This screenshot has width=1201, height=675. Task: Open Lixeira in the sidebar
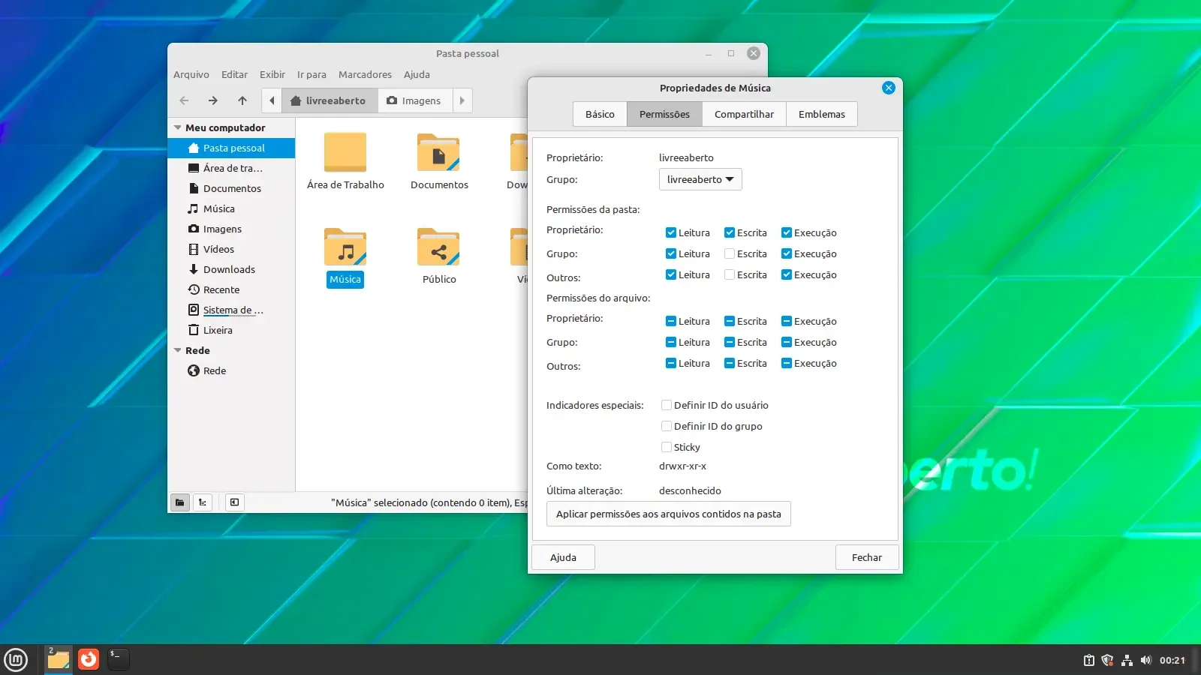click(232, 330)
